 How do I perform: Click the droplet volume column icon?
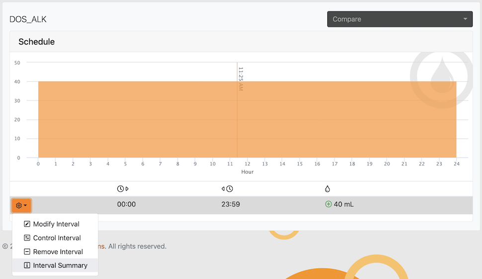click(327, 189)
